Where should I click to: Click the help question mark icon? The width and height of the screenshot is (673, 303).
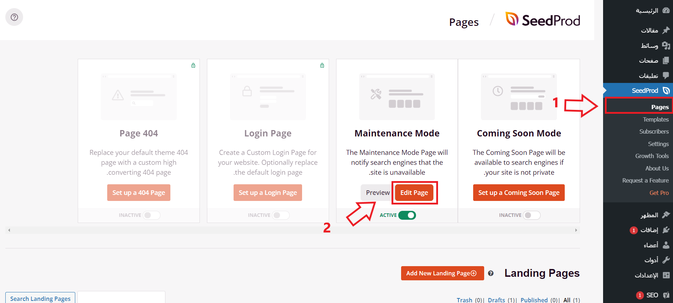[14, 17]
